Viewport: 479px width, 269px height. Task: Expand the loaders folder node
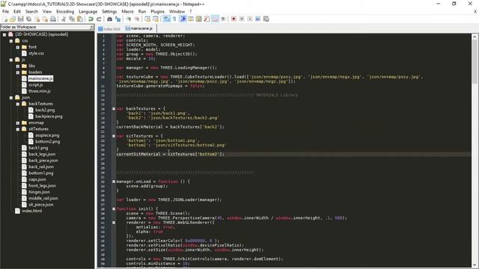(x=18, y=72)
